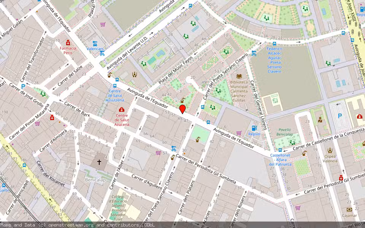The height and width of the screenshot is (228, 365).
Task: Click the Castellonet - Alfara del Patriarca bus stop icon
Action: pos(280,150)
